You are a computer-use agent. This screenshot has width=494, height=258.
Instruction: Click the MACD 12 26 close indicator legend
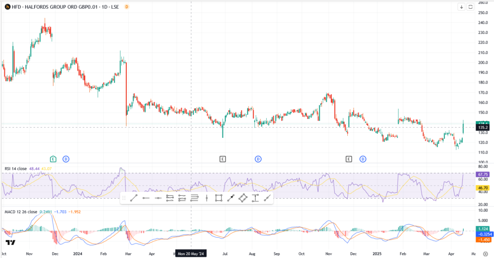point(21,212)
